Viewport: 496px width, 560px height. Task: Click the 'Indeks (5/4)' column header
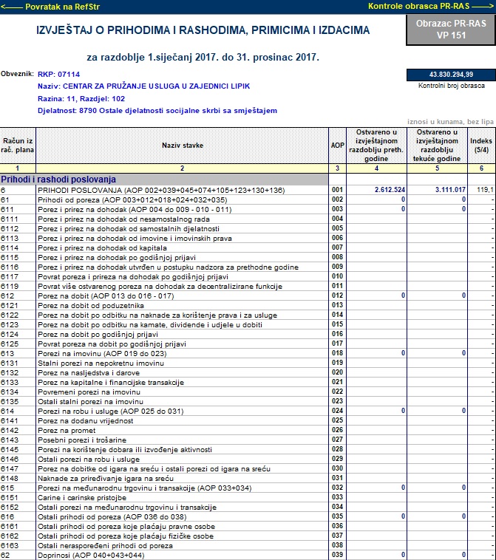(x=481, y=146)
